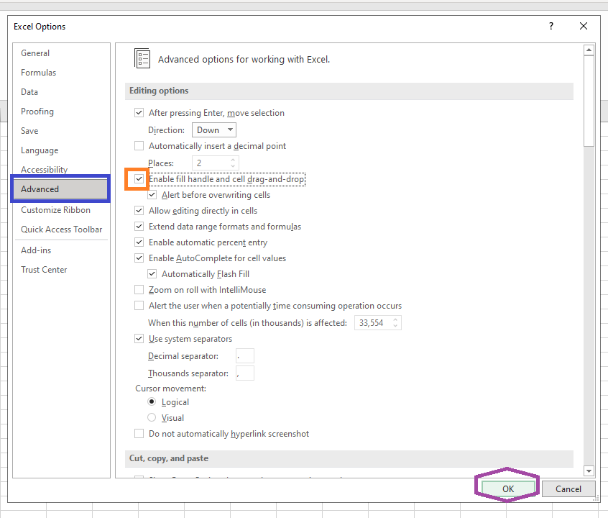Toggle Automatically Flash Fill

(x=152, y=274)
